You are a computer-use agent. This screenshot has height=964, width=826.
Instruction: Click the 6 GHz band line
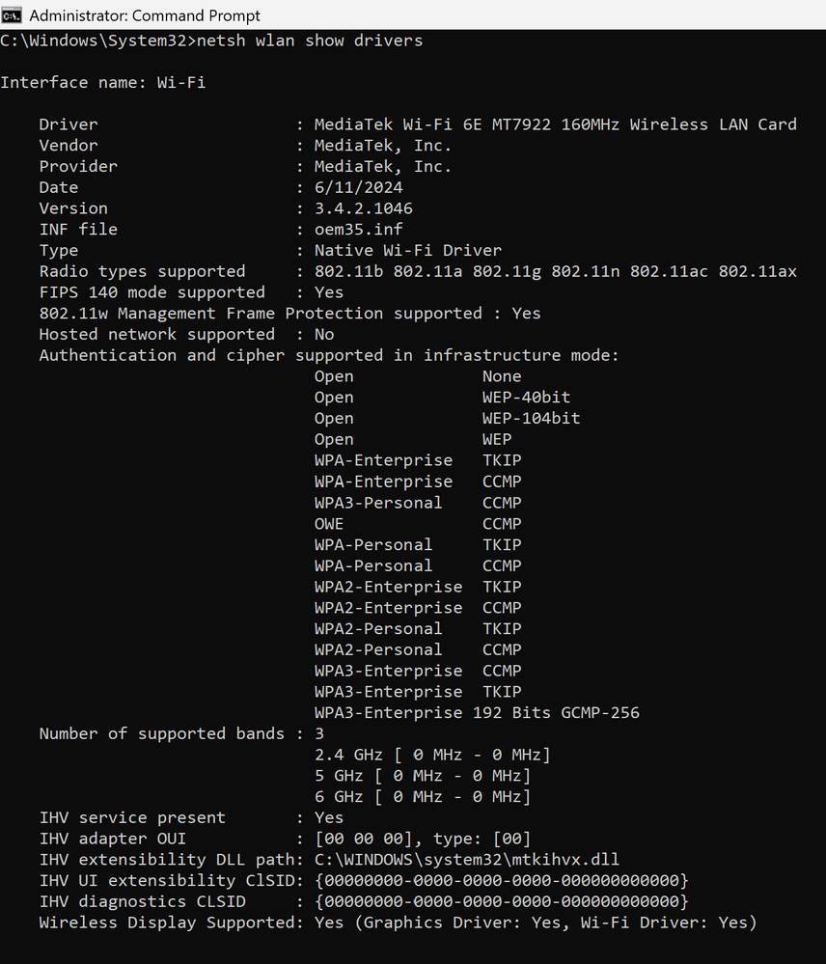click(423, 797)
